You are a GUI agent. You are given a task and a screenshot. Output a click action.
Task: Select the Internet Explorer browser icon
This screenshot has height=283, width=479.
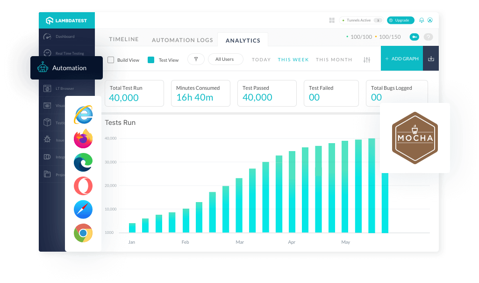[x=83, y=115]
